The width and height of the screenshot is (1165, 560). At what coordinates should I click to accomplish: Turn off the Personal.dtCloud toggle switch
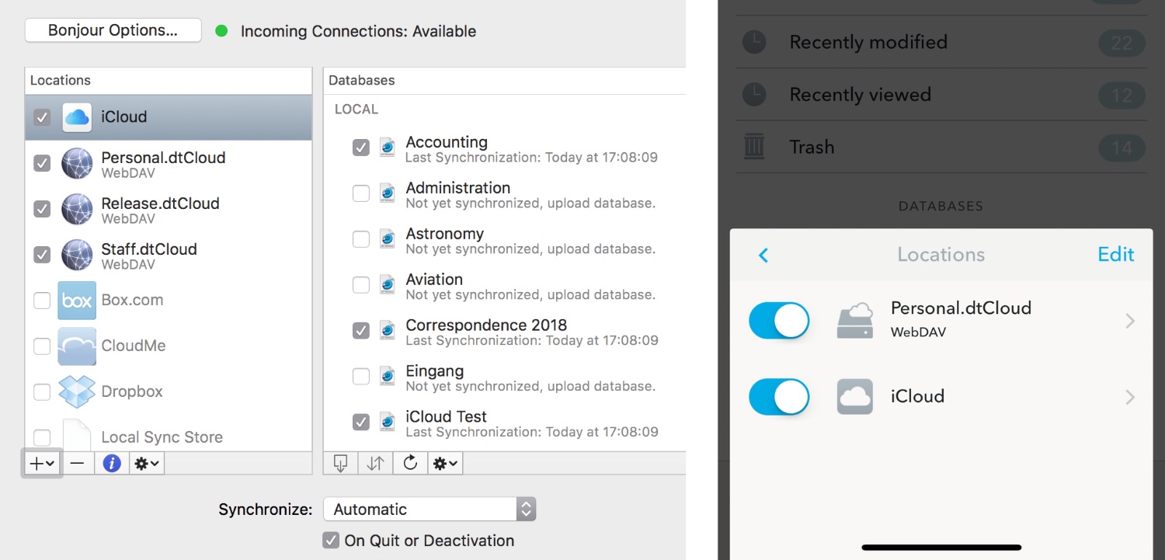click(778, 320)
